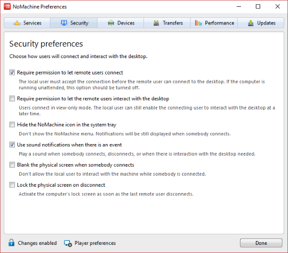Enable Hide the NoMachine icon in system tray
This screenshot has width=288, height=253.
pos(12,125)
